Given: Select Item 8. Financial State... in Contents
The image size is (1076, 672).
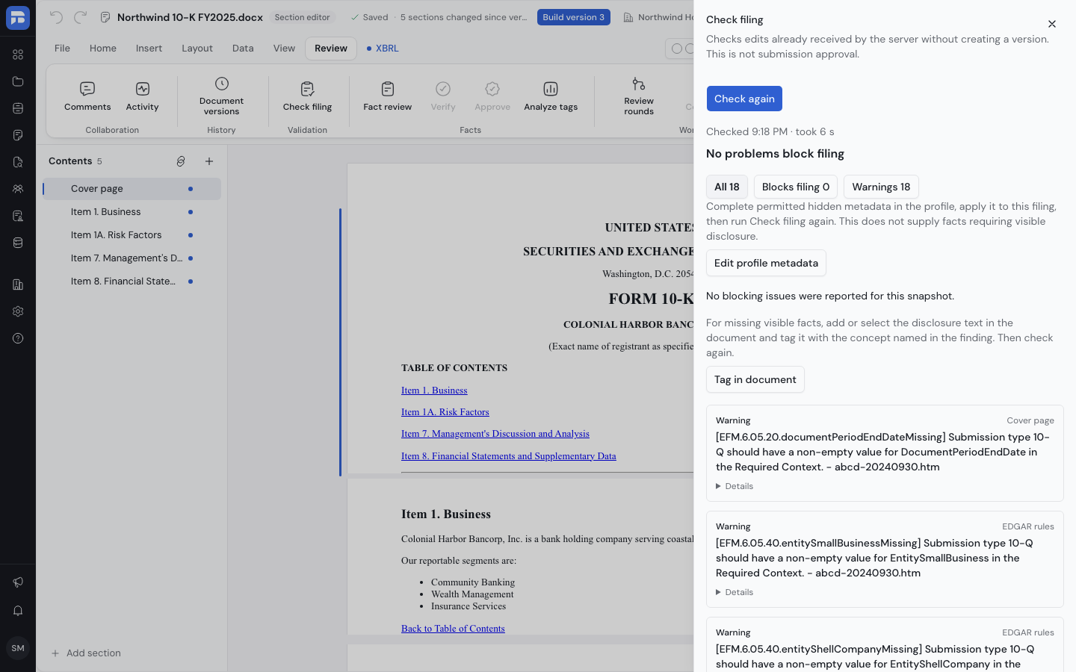Looking at the screenshot, I should coord(132,281).
